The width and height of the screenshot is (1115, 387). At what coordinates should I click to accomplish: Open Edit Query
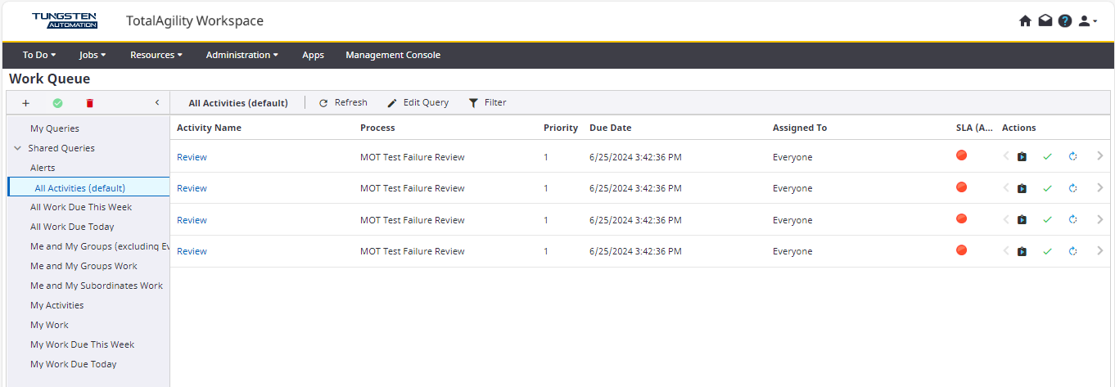click(418, 103)
